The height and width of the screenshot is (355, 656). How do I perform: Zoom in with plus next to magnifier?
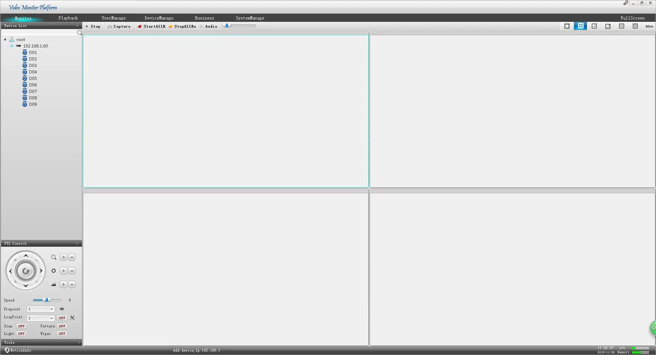(63, 257)
